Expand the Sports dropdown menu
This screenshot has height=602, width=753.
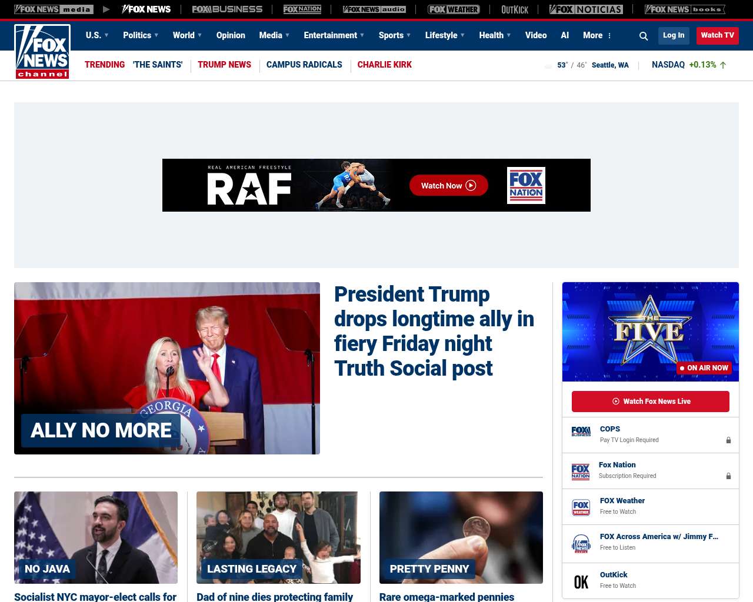(x=395, y=35)
